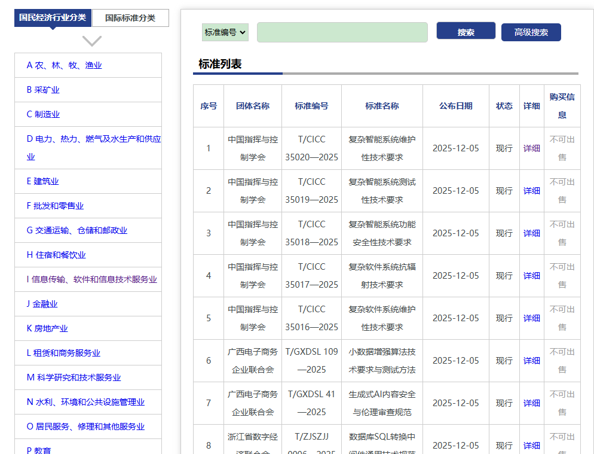Open category D 电力、热力、燃气及水生产和供应业
The width and height of the screenshot is (594, 454).
click(93, 139)
